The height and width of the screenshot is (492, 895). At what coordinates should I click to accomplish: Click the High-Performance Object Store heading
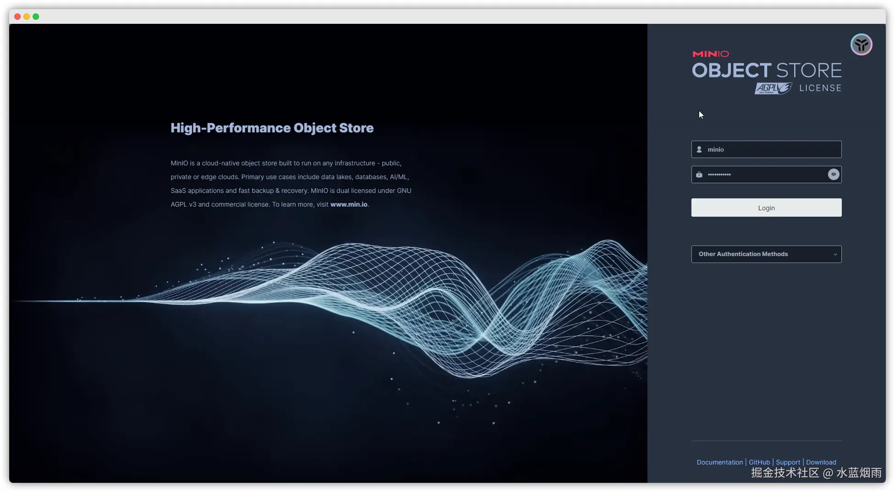pyautogui.click(x=272, y=128)
